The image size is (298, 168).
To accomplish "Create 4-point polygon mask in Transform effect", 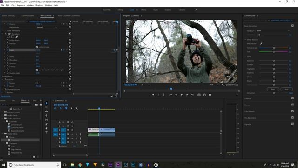I will click(13, 37).
